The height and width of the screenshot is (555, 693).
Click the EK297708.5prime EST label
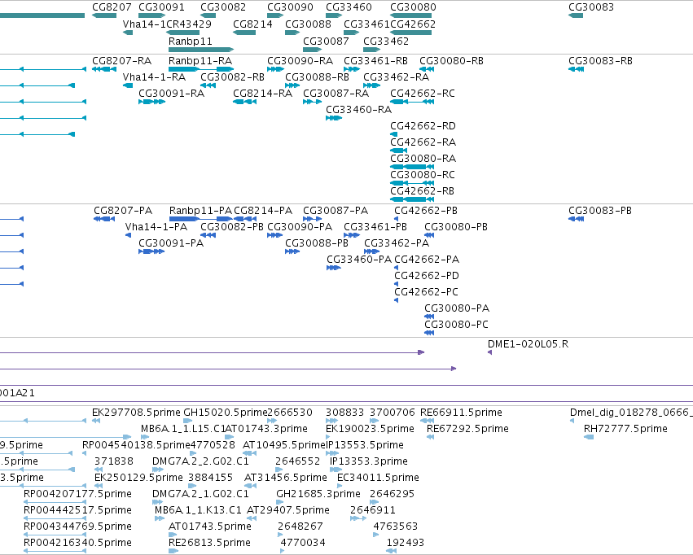tap(136, 412)
